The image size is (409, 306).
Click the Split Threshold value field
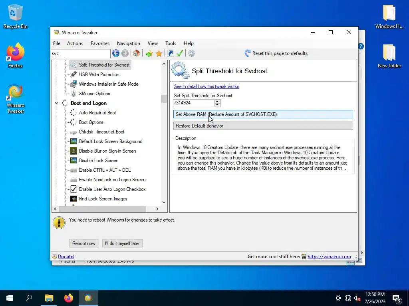194,103
